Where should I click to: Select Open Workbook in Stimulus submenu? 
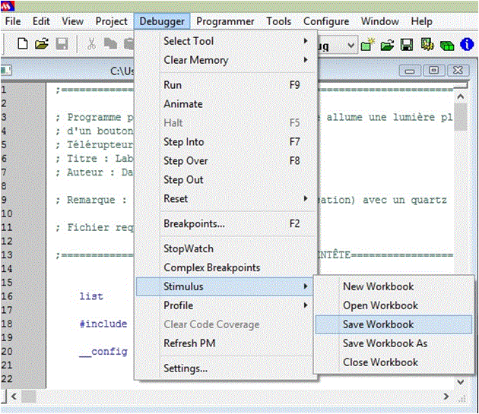(x=394, y=305)
